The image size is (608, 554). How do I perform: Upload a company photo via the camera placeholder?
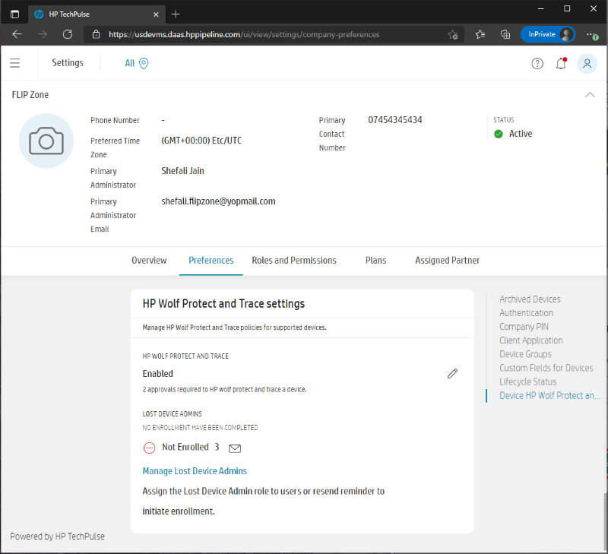pyautogui.click(x=46, y=141)
